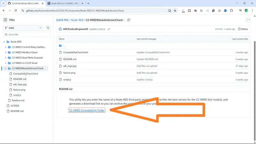Open bottom README.md in sidebar tree
The width and height of the screenshot is (256, 144).
point(17,111)
